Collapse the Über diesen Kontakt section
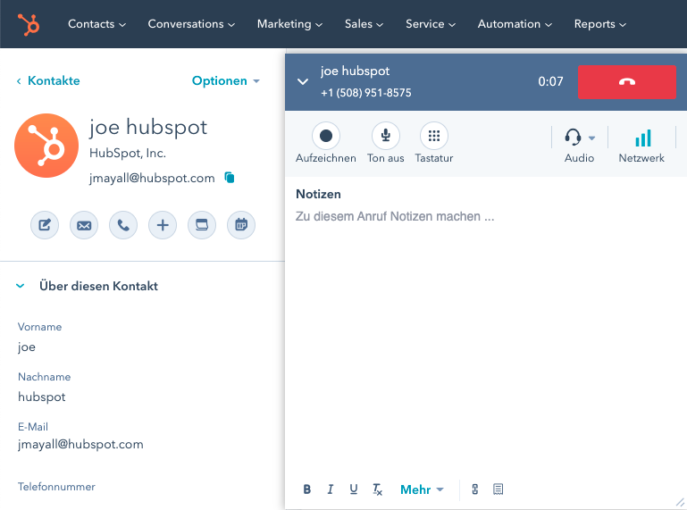The height and width of the screenshot is (510, 687). [21, 287]
